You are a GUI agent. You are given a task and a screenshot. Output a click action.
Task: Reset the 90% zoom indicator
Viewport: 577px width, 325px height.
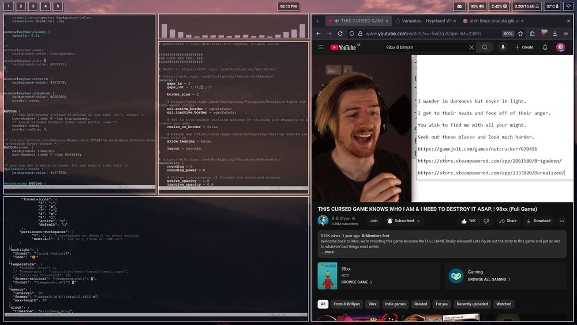coord(508,33)
